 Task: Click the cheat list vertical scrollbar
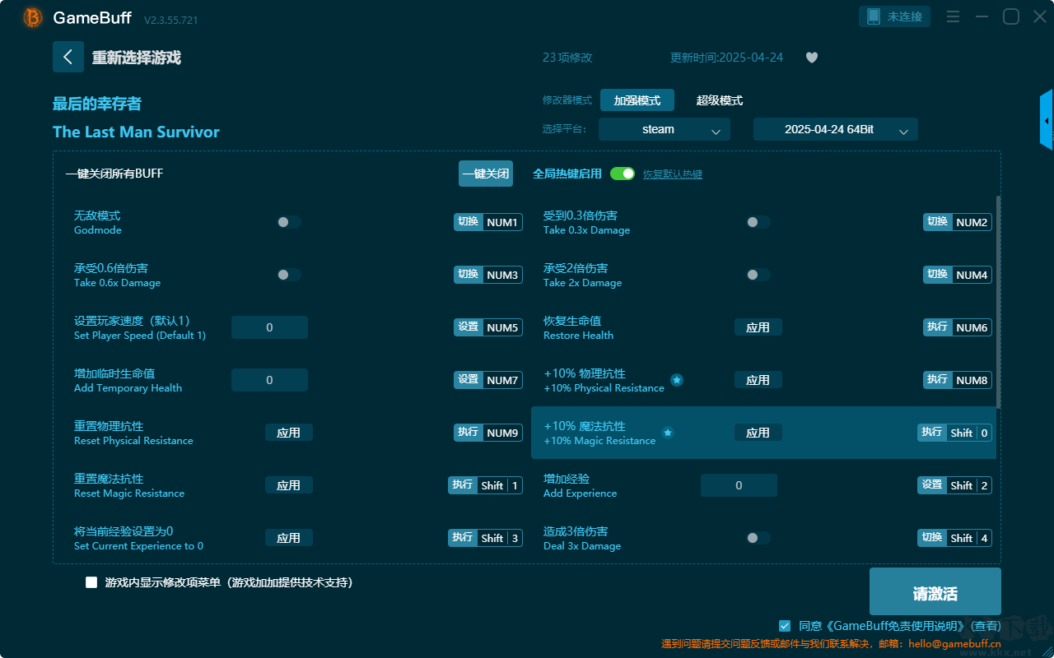(999, 302)
